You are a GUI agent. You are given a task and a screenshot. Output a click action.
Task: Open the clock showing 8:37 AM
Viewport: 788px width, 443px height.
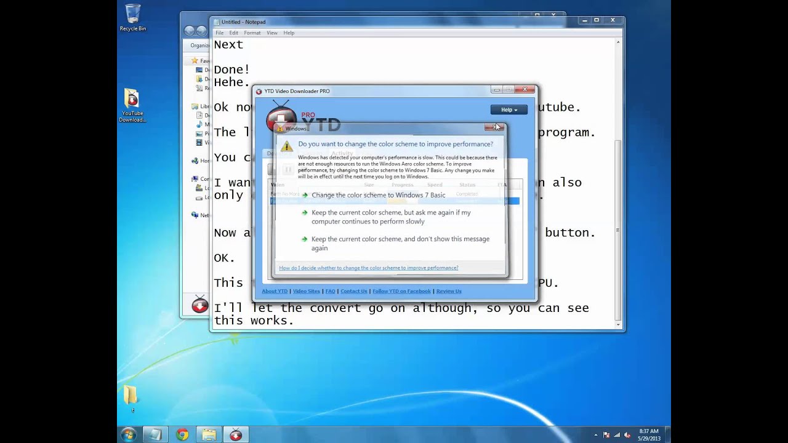[x=649, y=434]
